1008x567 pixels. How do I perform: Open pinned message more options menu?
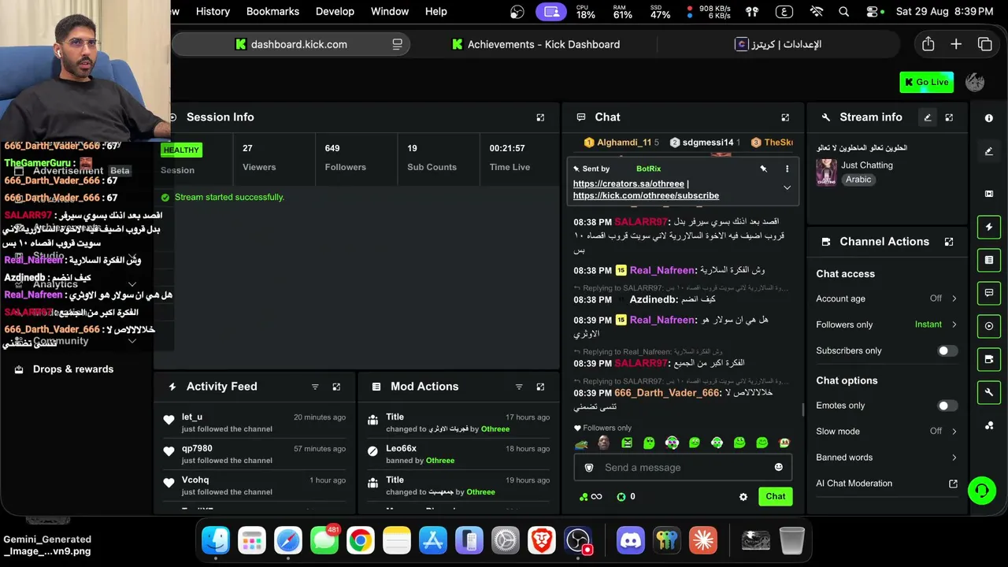[787, 169]
